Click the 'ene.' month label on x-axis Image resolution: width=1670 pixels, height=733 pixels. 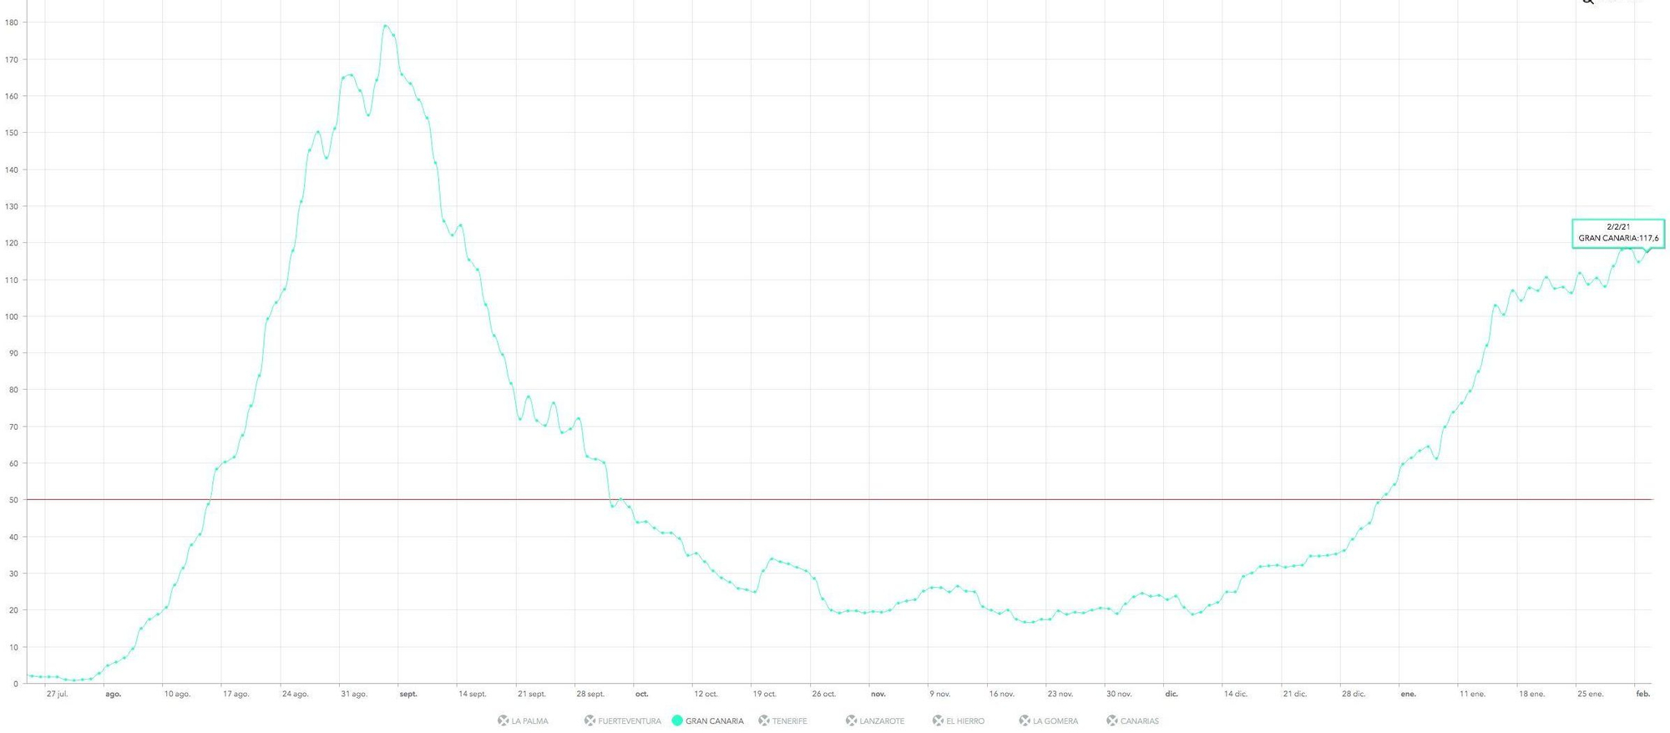(1408, 694)
